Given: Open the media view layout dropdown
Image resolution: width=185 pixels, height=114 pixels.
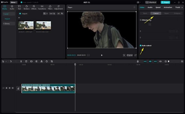Looking at the screenshot, I should click(x=45, y=14).
